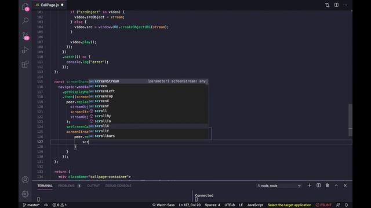The image size is (371, 208).
Task: Click the feedback icon in status bar
Action: (338, 205)
